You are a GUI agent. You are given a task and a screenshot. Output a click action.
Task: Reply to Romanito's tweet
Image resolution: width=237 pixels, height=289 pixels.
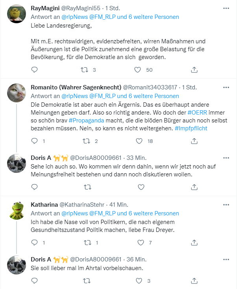(x=35, y=141)
